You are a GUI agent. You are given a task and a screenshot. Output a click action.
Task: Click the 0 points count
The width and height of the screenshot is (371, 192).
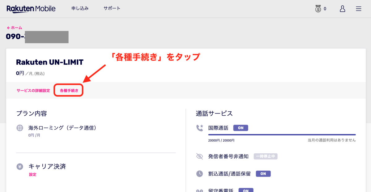[x=325, y=9]
